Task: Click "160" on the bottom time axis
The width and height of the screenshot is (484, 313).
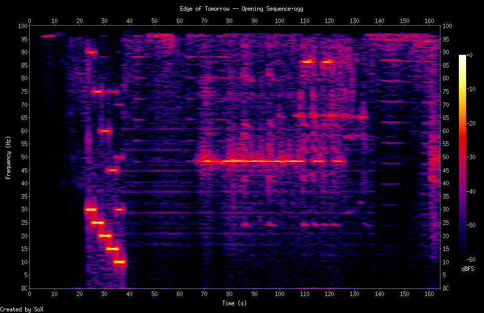Action: [x=429, y=294]
